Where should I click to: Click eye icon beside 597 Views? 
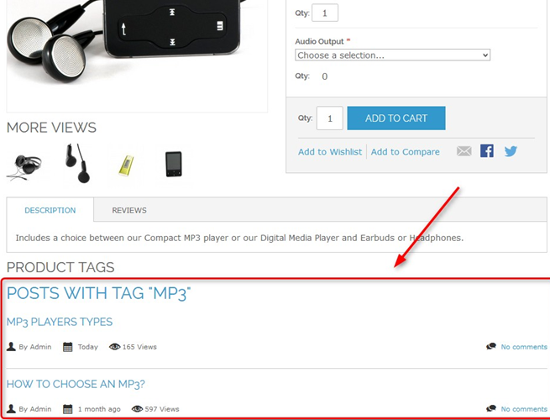[137, 409]
